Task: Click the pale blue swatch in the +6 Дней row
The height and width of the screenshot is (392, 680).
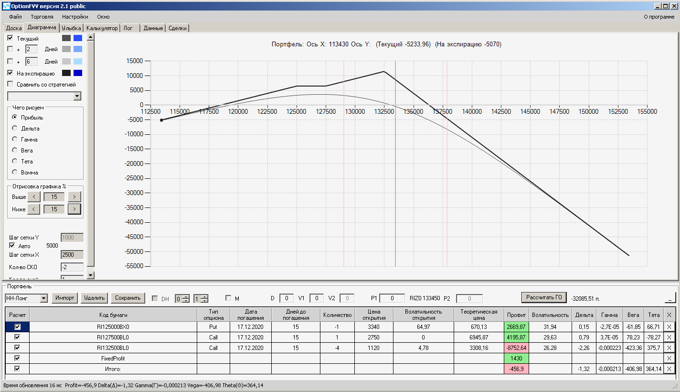Action: point(78,61)
